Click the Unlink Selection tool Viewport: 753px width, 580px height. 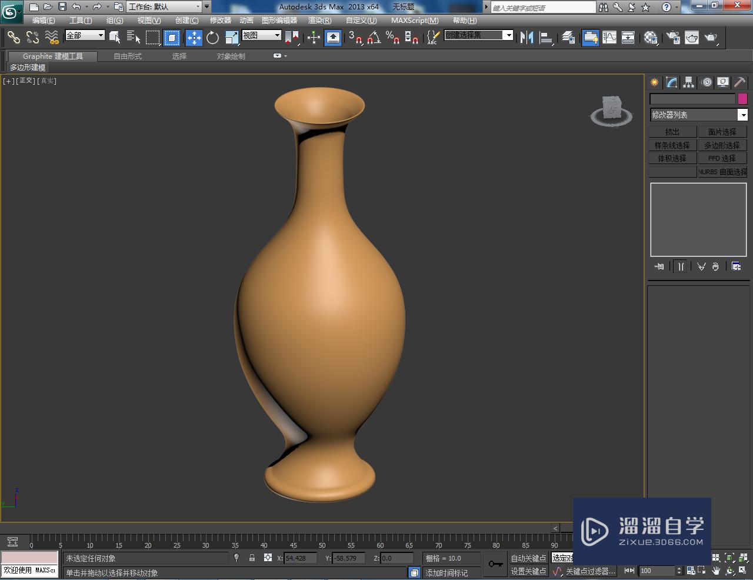pyautogui.click(x=32, y=38)
